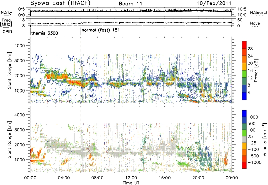Select the "N.Sky" legend label
This screenshot has width=268, height=185.
pos(6,13)
